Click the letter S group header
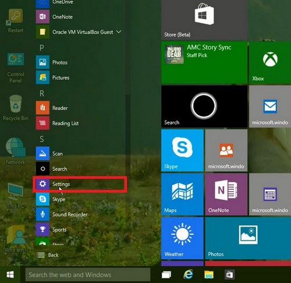Viewport: 291px width, 283px height. [41, 139]
